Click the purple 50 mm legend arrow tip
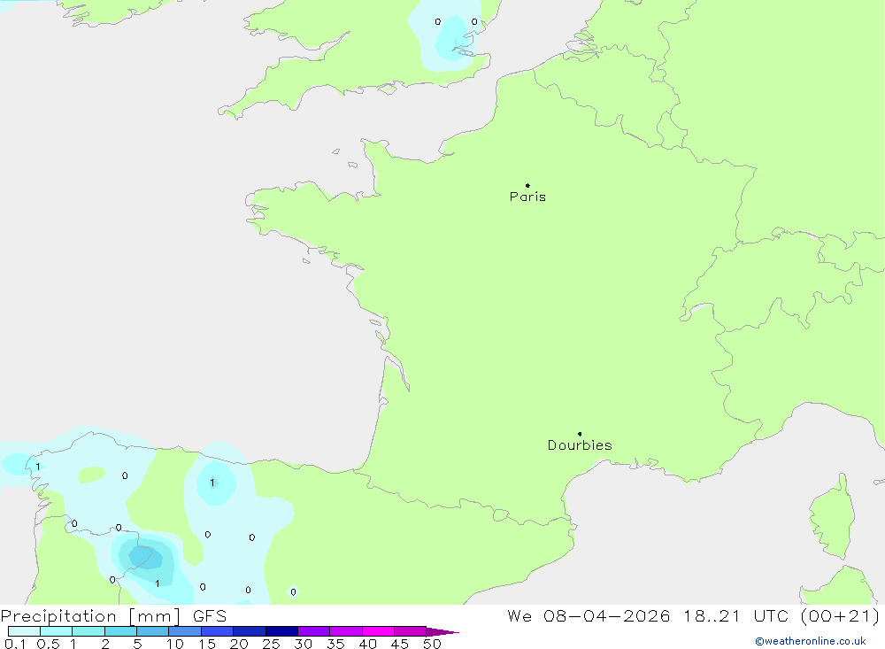This screenshot has width=885, height=649. [442, 631]
